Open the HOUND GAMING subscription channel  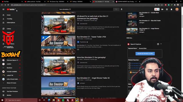tap(11, 72)
